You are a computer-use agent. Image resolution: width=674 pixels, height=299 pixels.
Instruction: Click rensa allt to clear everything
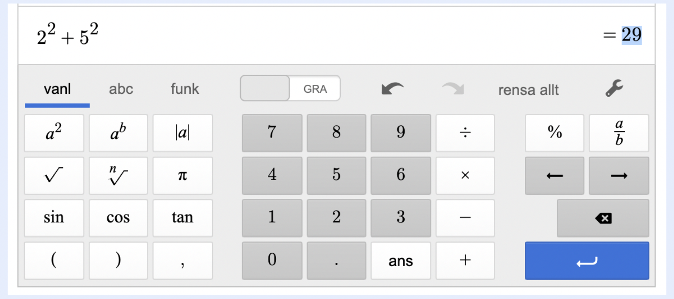[x=529, y=90]
